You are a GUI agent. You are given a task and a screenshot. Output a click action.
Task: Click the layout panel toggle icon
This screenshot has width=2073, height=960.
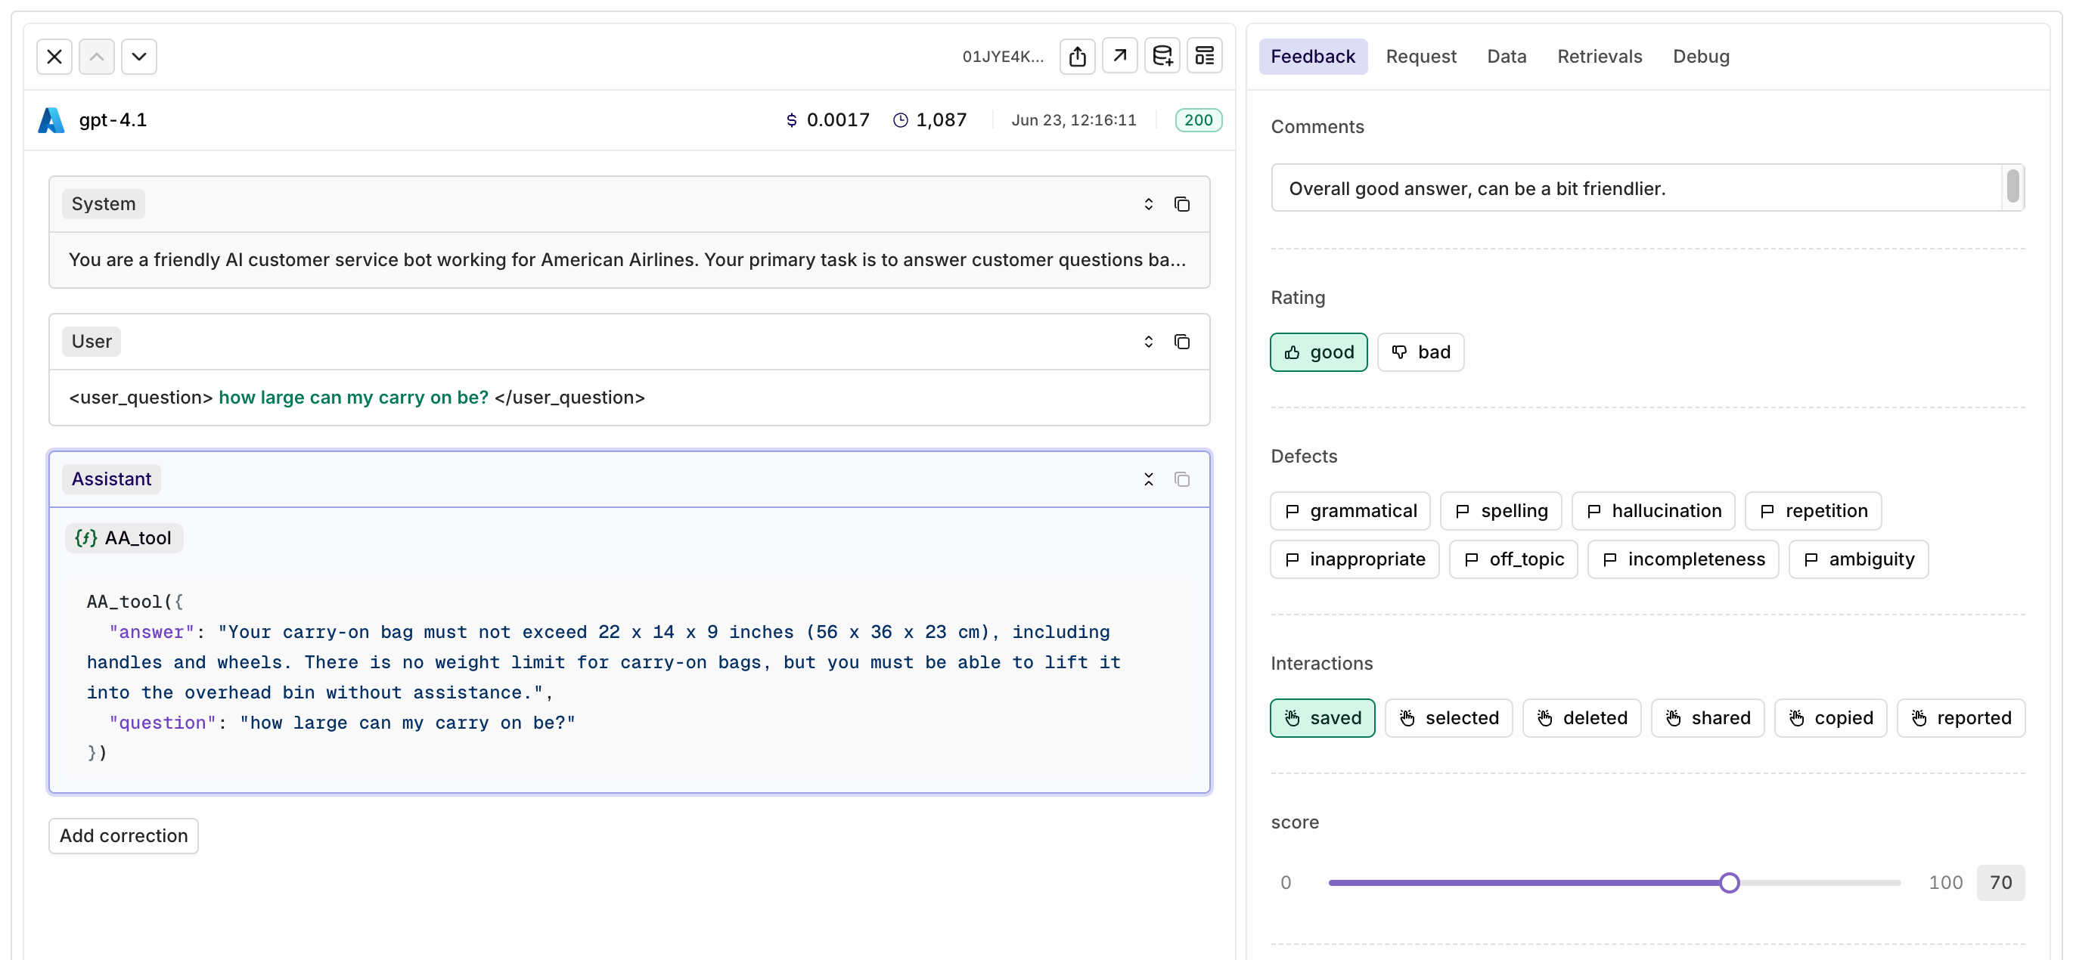point(1204,56)
